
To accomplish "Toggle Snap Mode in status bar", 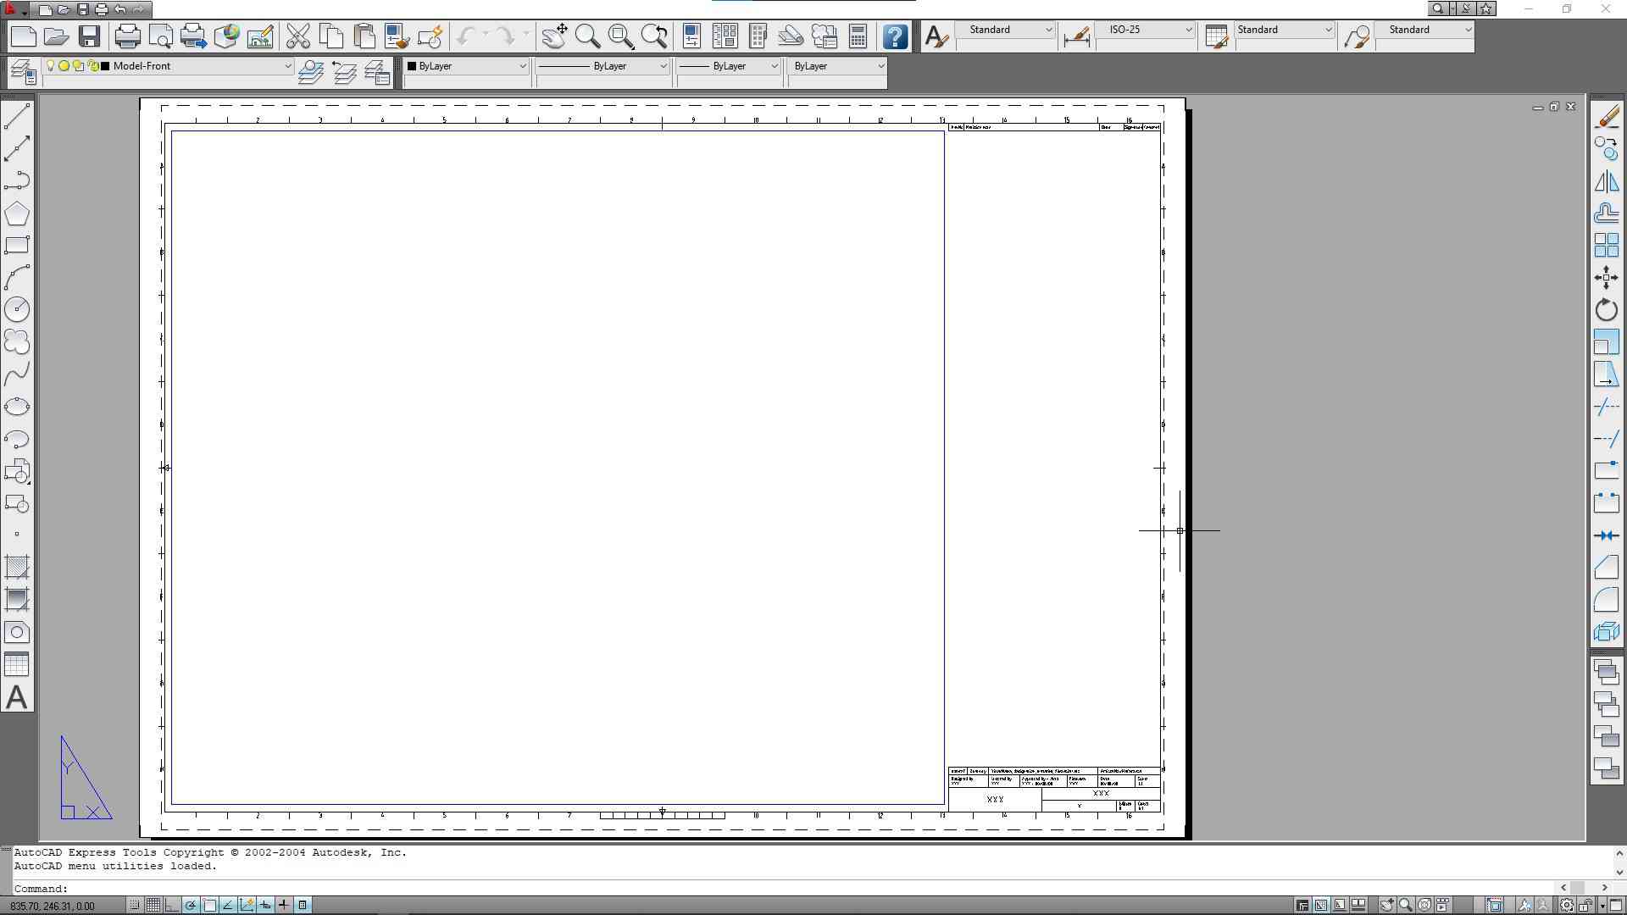I will pyautogui.click(x=135, y=906).
